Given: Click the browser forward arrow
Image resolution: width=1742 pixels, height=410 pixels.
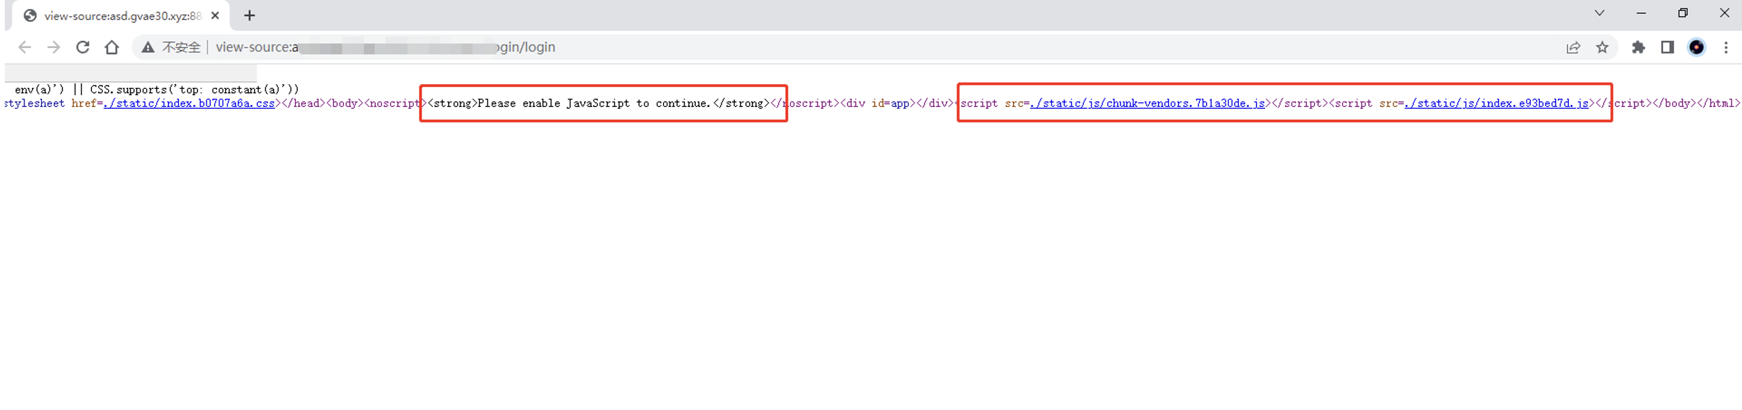Looking at the screenshot, I should [54, 47].
